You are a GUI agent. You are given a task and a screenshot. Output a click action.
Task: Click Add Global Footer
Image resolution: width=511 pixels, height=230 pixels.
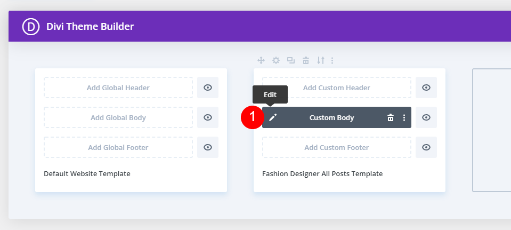118,147
